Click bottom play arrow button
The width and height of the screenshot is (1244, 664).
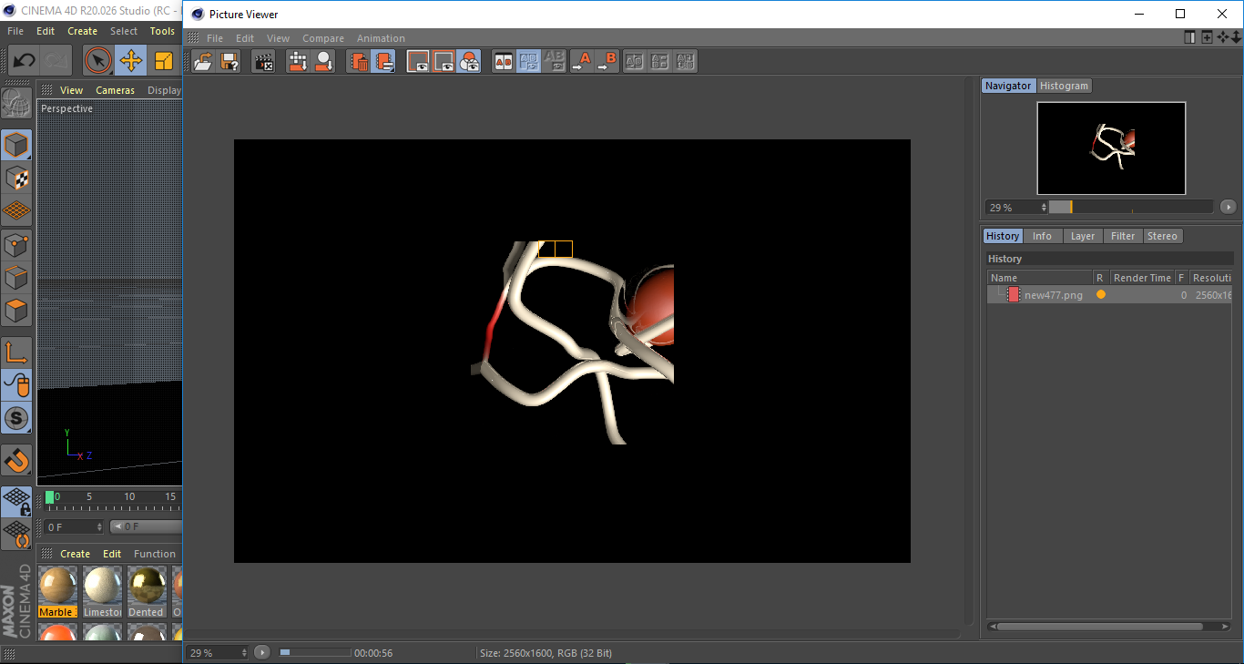click(262, 652)
